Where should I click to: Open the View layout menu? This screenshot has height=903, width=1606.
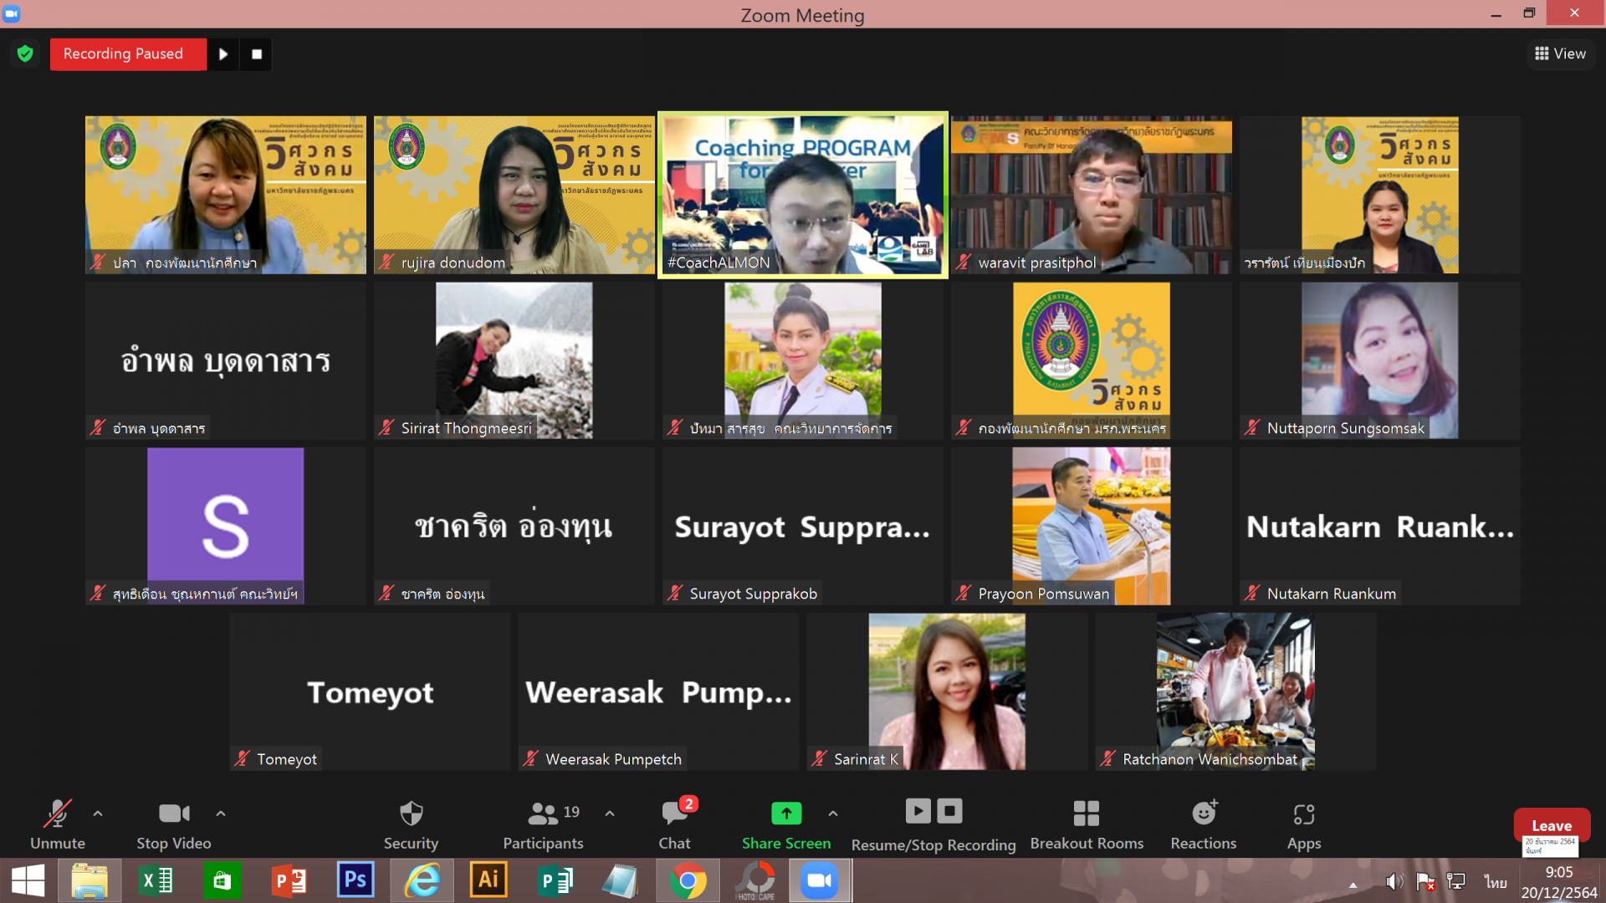(x=1560, y=54)
